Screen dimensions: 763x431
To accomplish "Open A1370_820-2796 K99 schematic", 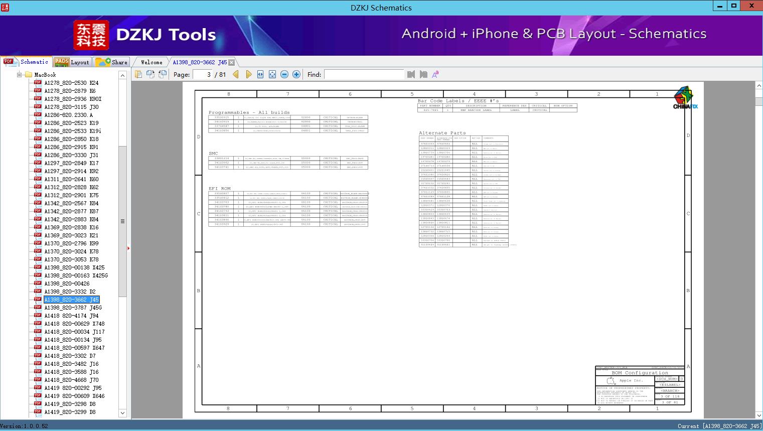I will coord(71,243).
